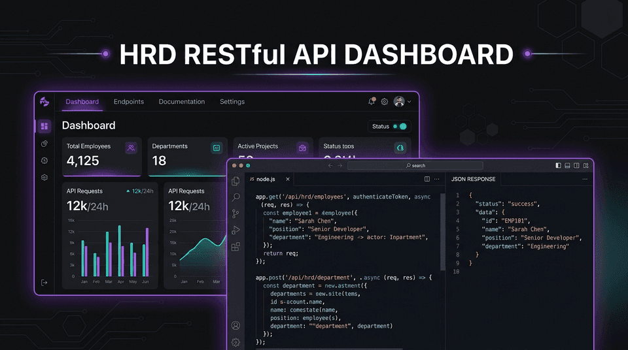Open more actions beside split editor

[x=436, y=179]
